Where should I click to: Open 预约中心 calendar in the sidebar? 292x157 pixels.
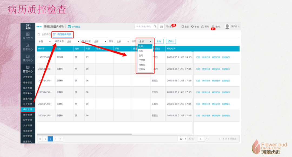point(28,58)
